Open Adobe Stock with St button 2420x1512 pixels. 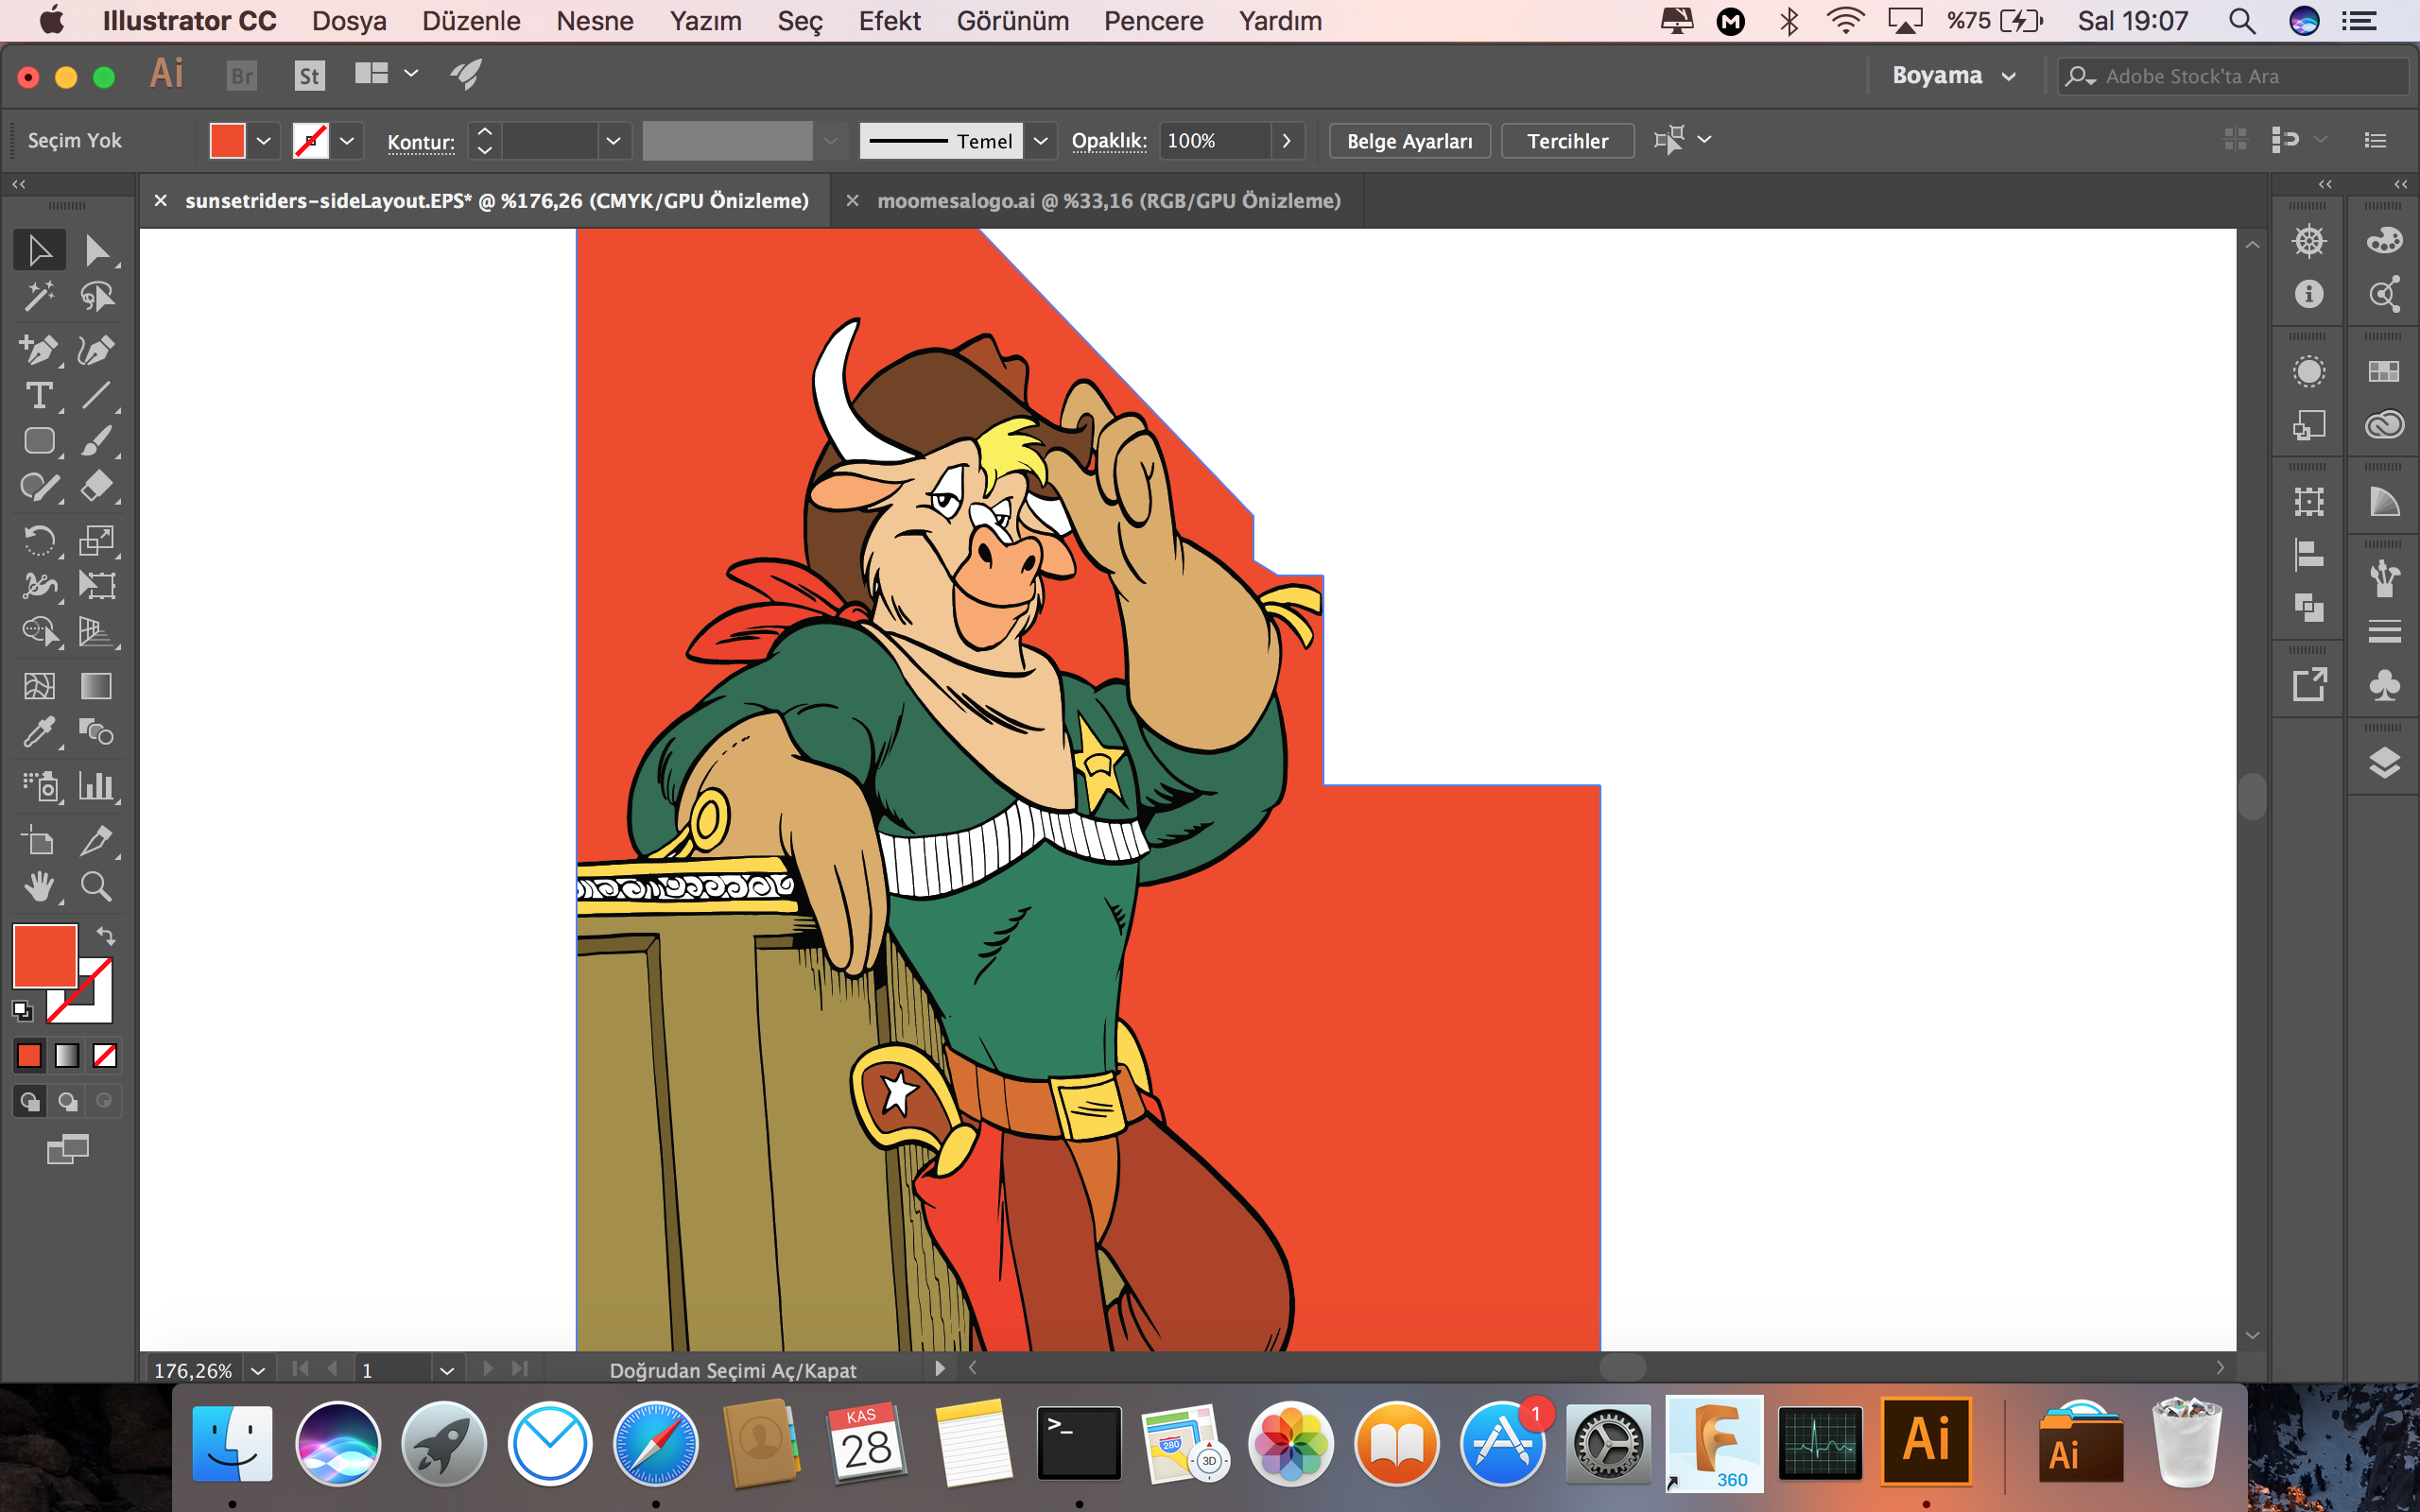(x=310, y=75)
